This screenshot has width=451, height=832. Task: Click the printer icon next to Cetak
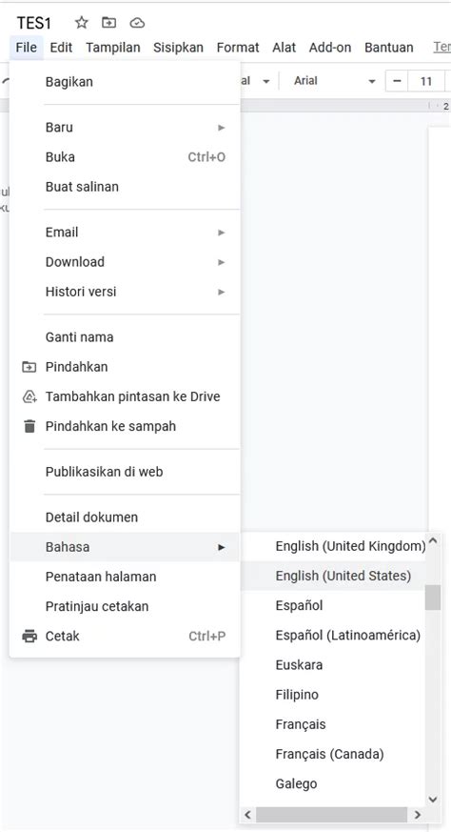[29, 636]
